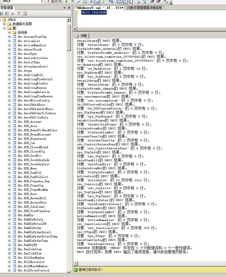This screenshot has width=226, height=277.
Task: Click the uncomment selected lines icon
Action: (145, 2)
